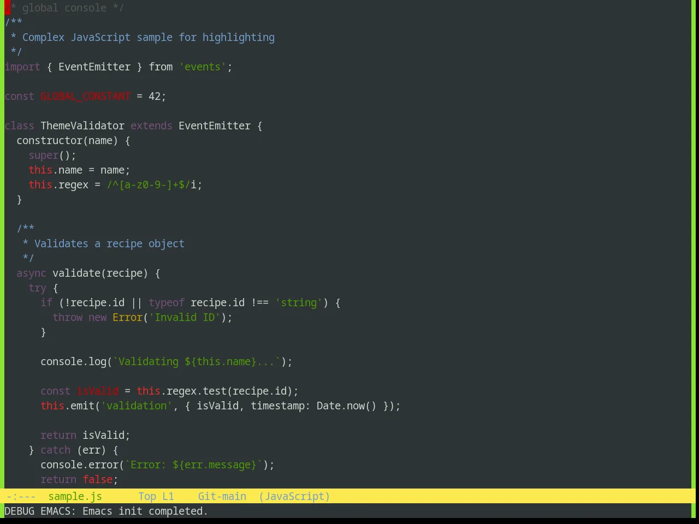
Task: Click 'console.error' call
Action: pos(79,465)
